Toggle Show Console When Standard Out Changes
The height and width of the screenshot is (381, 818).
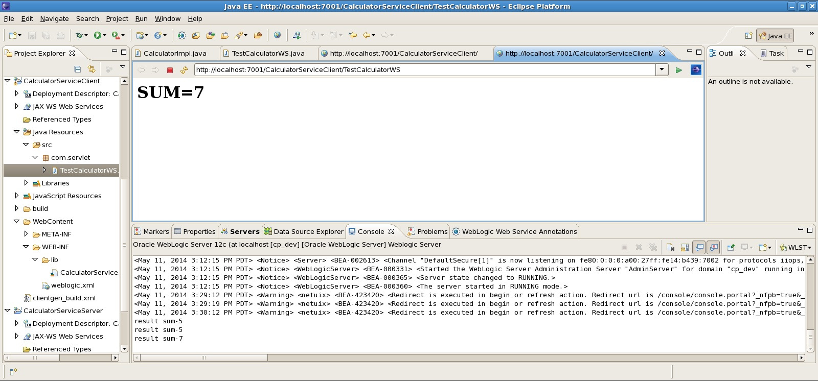coord(699,247)
